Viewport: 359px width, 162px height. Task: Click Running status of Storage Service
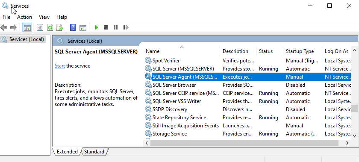pos(268,134)
